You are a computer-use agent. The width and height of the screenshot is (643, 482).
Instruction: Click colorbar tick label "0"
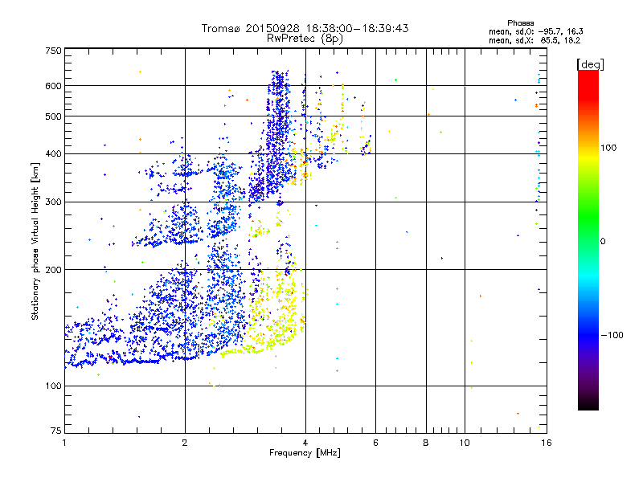603,242
